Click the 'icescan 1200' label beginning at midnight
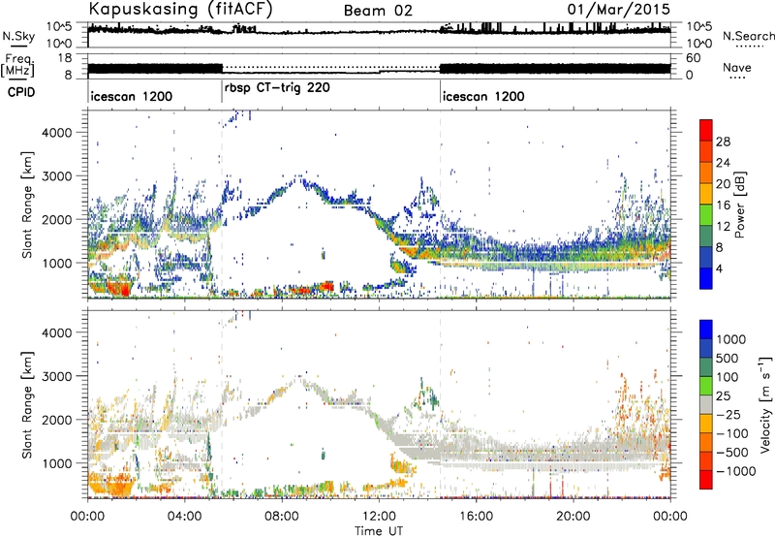Screen dimensions: 775x537 [132, 96]
